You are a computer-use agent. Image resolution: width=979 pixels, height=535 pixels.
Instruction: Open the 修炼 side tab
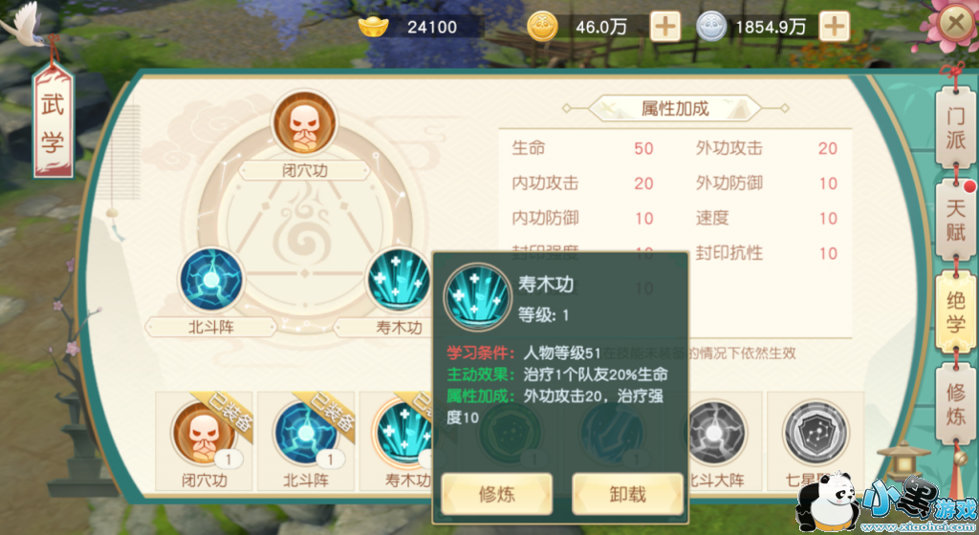(x=955, y=404)
